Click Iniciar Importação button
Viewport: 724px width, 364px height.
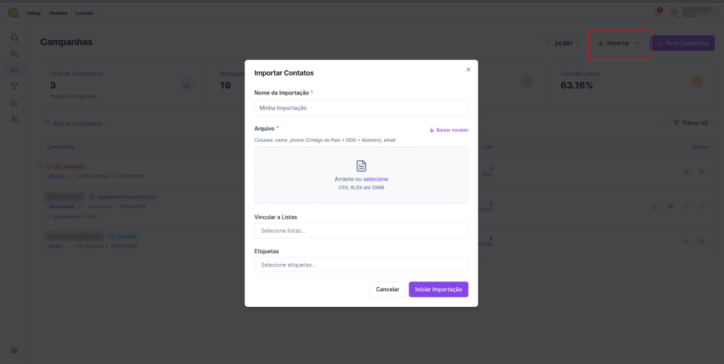[438, 289]
